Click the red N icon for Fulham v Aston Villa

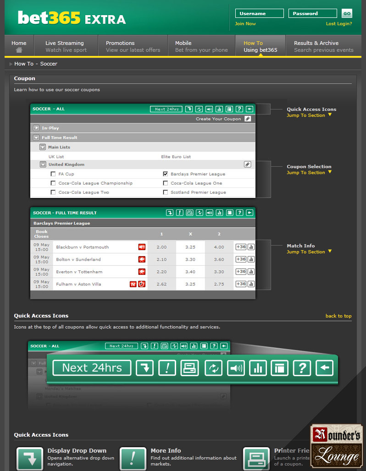pyautogui.click(x=133, y=284)
